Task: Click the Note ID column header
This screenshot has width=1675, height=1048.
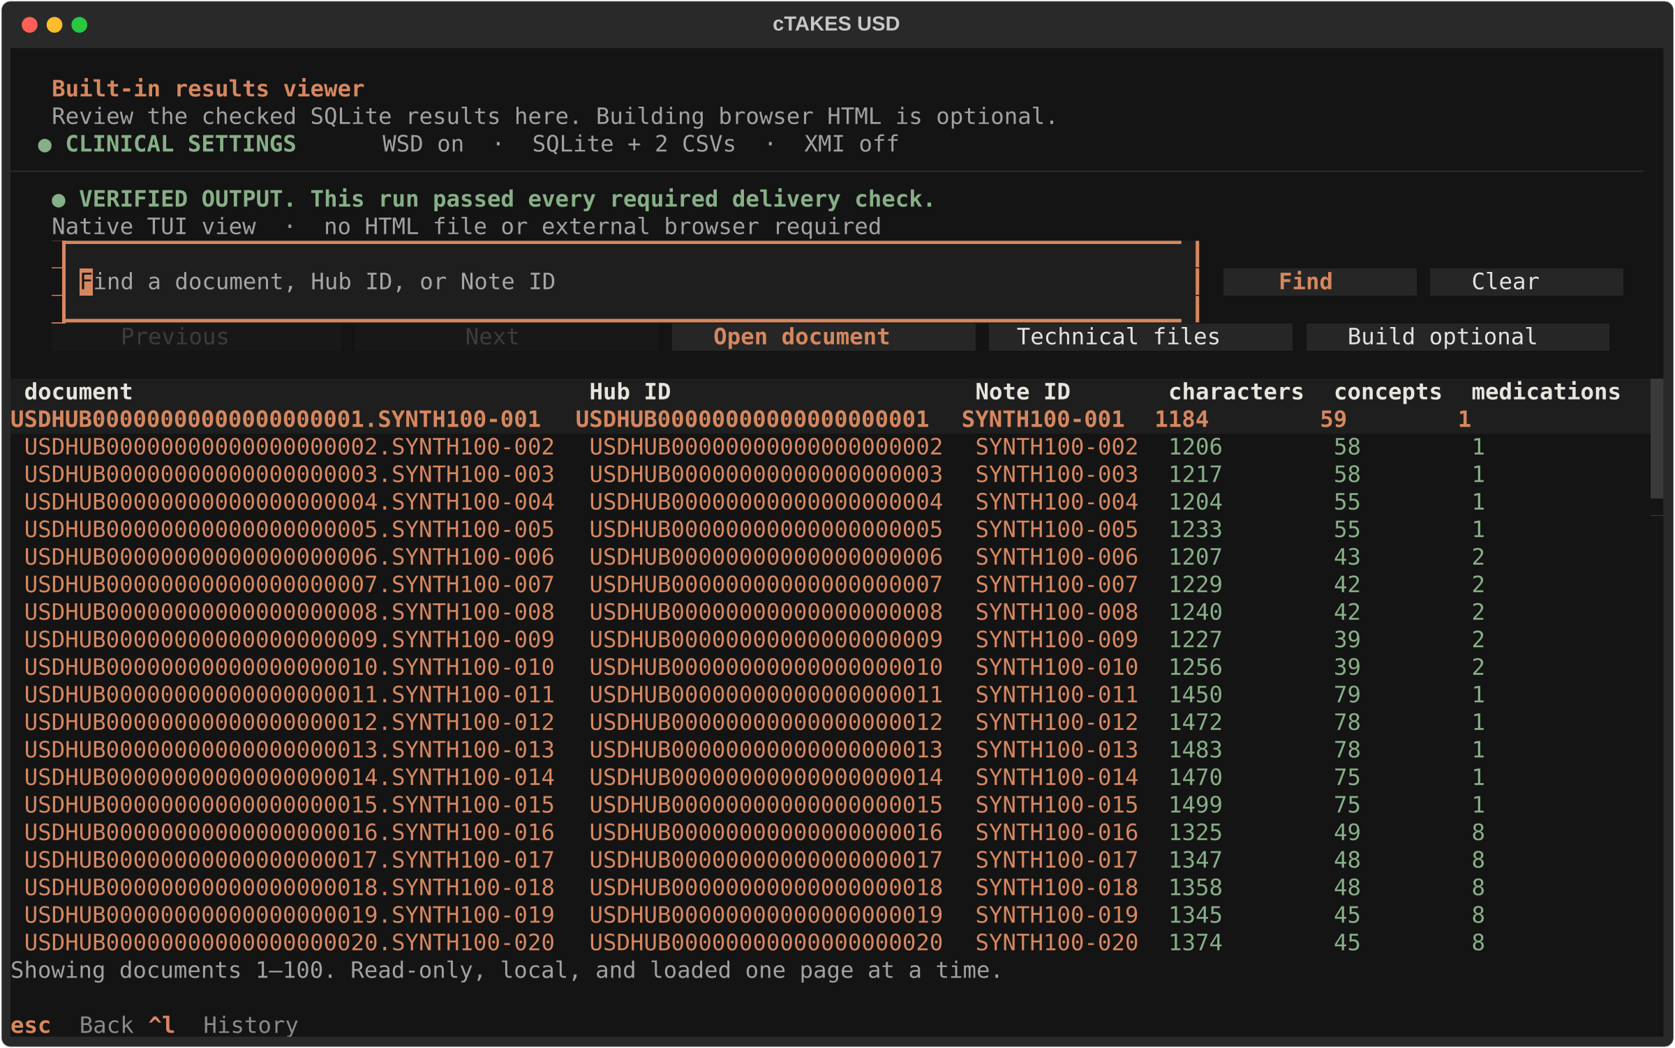Action: tap(1022, 392)
